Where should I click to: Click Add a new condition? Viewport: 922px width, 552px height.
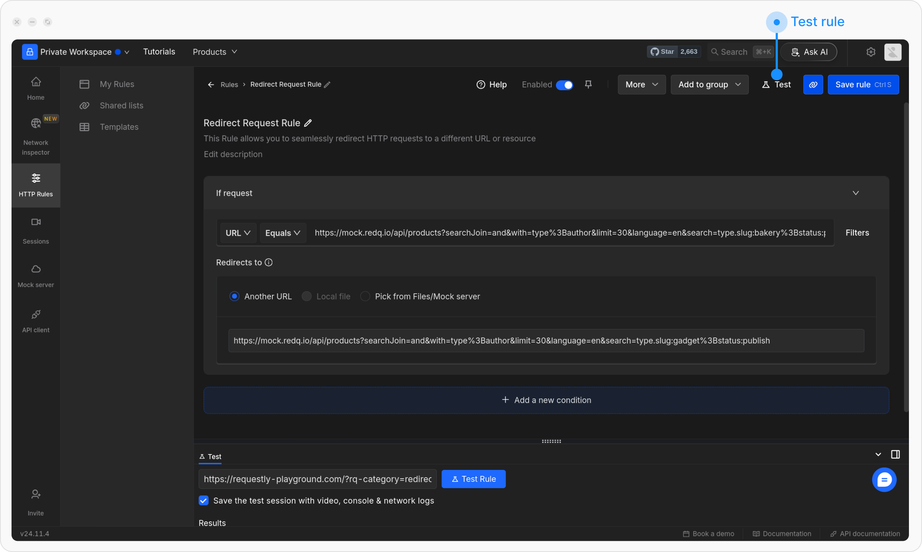tap(546, 400)
